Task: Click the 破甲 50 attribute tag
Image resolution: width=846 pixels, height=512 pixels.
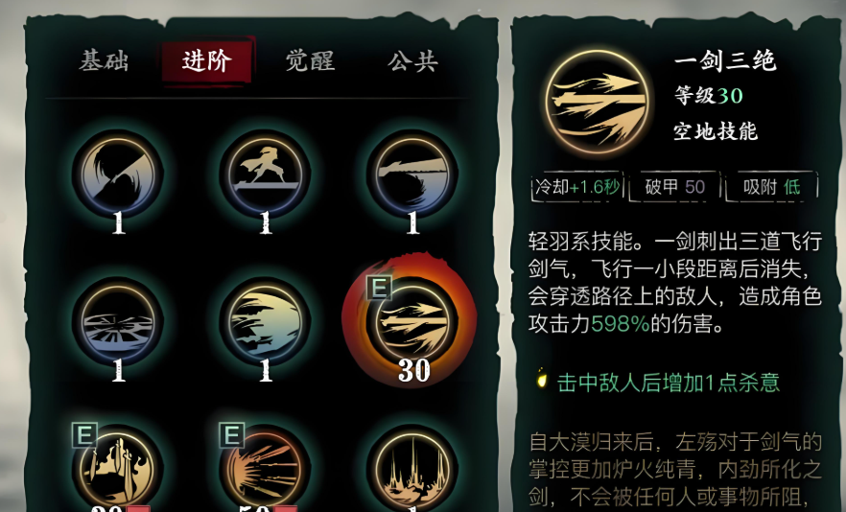Action: click(674, 187)
